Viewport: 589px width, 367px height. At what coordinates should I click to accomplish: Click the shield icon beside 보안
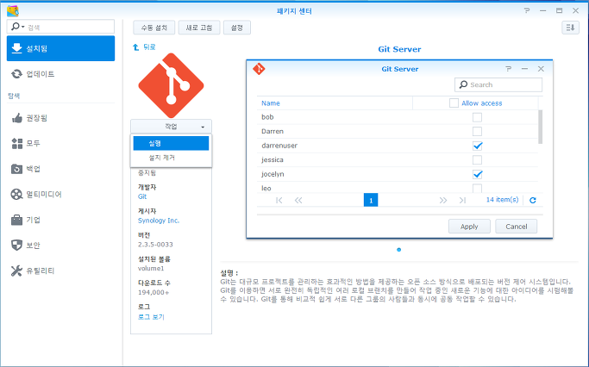click(x=17, y=245)
